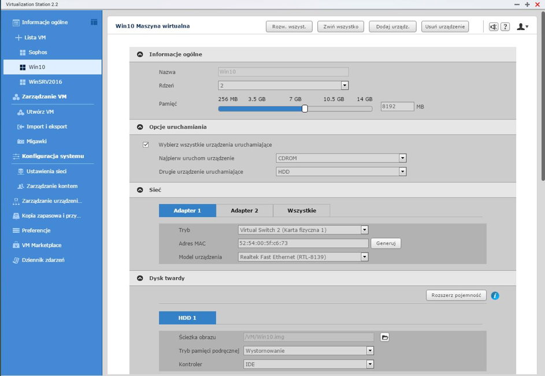Image resolution: width=545 pixels, height=376 pixels.
Task: Open VM Marketplace from the sidebar
Action: pyautogui.click(x=41, y=245)
